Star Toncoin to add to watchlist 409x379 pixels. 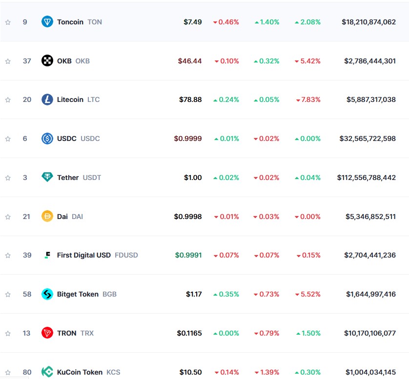(x=8, y=22)
